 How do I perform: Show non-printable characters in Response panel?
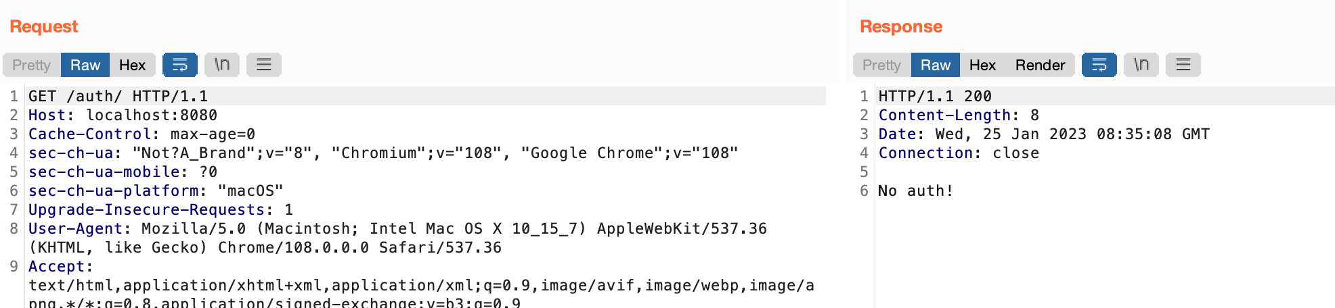click(x=1141, y=65)
